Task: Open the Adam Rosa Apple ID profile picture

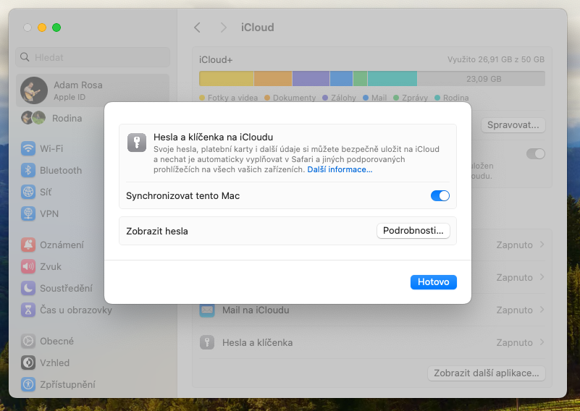Action: (x=34, y=90)
